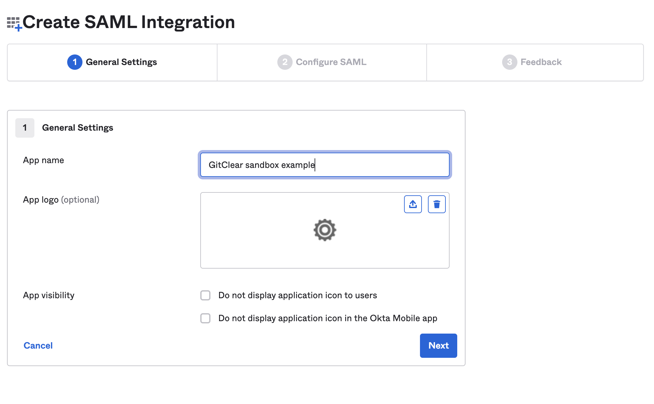
Task: Click the 'Create SAML Integration' page heading
Action: tap(129, 22)
